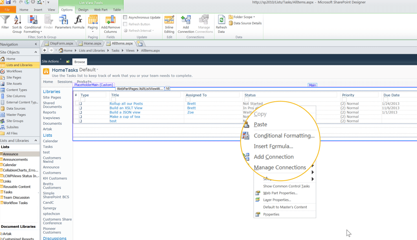Select Master Pages in Site Objects
417x240 pixels.
tap(16, 115)
